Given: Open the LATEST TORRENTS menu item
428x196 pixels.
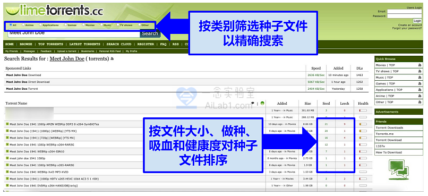Looking at the screenshot, I should [x=84, y=44].
